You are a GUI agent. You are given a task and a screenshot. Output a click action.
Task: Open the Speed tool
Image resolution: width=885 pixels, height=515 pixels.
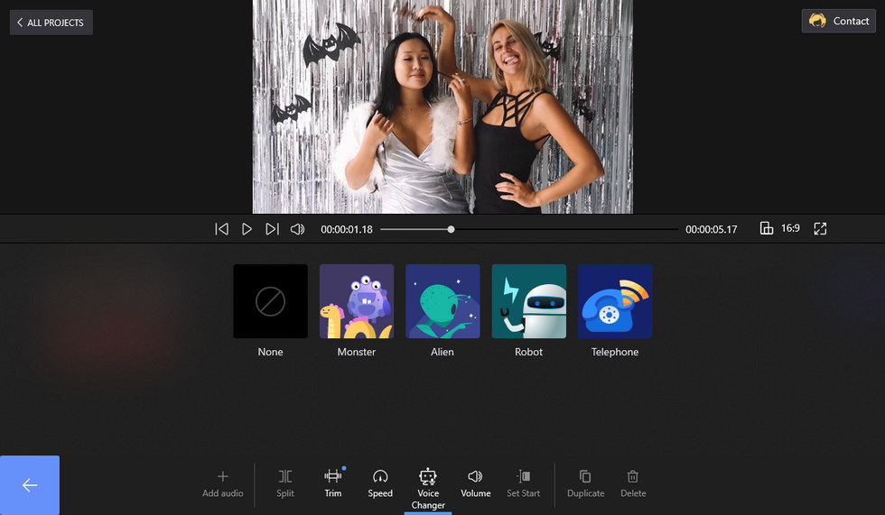point(380,484)
